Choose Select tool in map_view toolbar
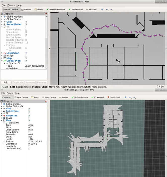Viewport: 167px width, 177px height. 39,10
